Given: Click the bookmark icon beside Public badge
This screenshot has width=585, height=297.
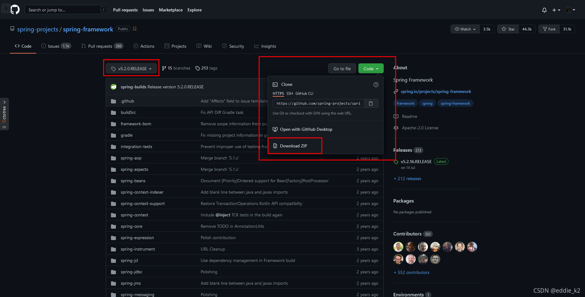Looking at the screenshot, I should 135,29.
